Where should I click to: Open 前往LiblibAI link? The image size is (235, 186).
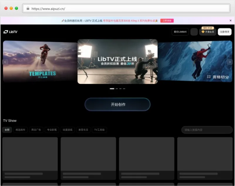pyautogui.click(x=180, y=32)
